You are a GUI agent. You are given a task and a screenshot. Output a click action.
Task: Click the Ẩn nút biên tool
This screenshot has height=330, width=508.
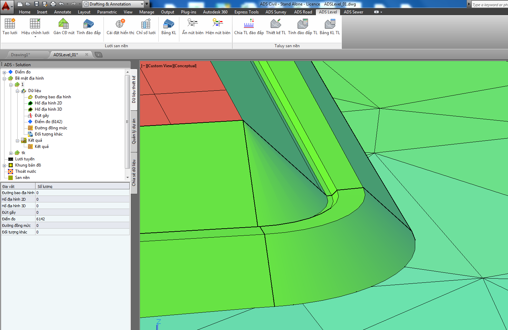192,27
